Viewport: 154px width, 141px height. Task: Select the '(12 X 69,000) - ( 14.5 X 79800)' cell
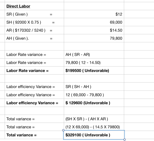coord(94,127)
